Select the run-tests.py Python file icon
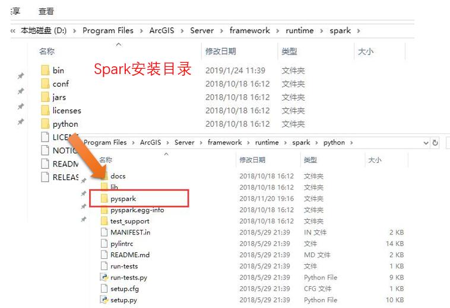 coord(104,277)
